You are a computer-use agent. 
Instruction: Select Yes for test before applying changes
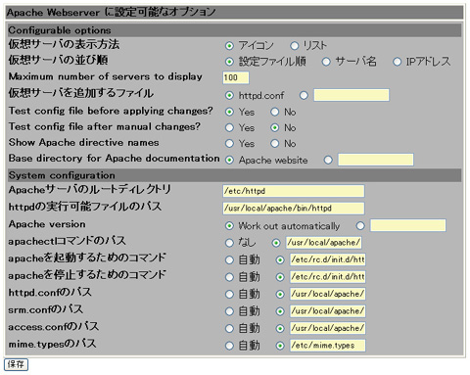coord(229,112)
